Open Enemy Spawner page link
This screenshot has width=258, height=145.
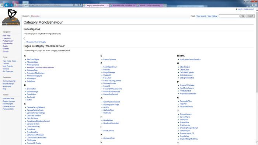tap(109, 59)
